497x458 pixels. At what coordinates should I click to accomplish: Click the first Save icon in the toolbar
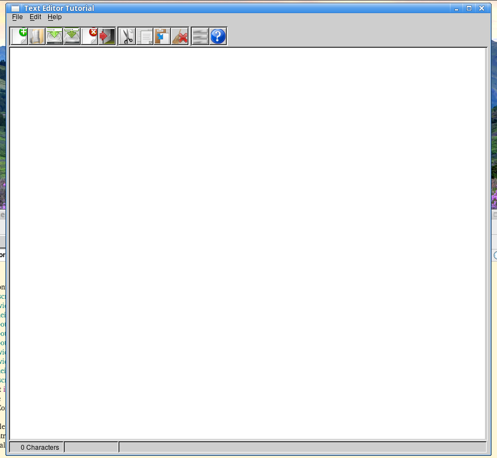click(x=55, y=37)
